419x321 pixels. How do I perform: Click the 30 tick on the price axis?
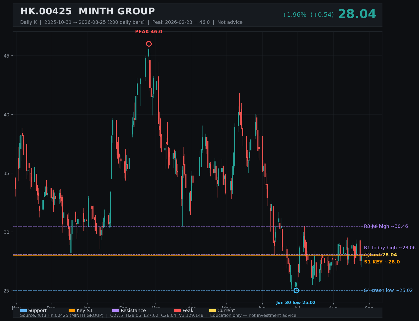pyautogui.click(x=6, y=232)
